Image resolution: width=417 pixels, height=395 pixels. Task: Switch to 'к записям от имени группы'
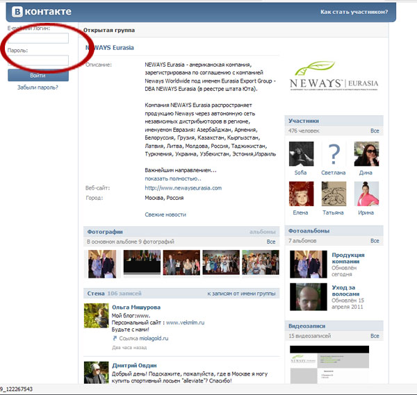point(241,294)
